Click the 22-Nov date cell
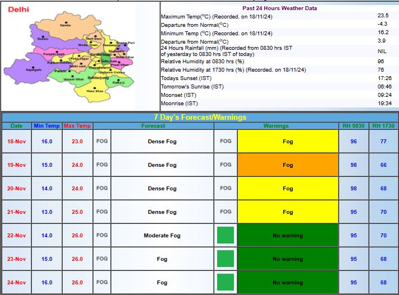399x295 pixels. [x=17, y=236]
